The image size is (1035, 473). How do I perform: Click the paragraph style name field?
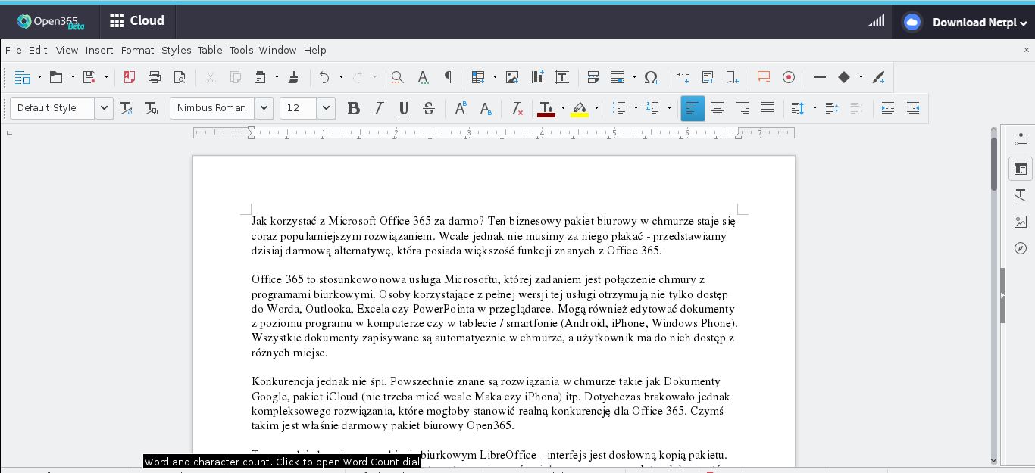click(x=52, y=108)
